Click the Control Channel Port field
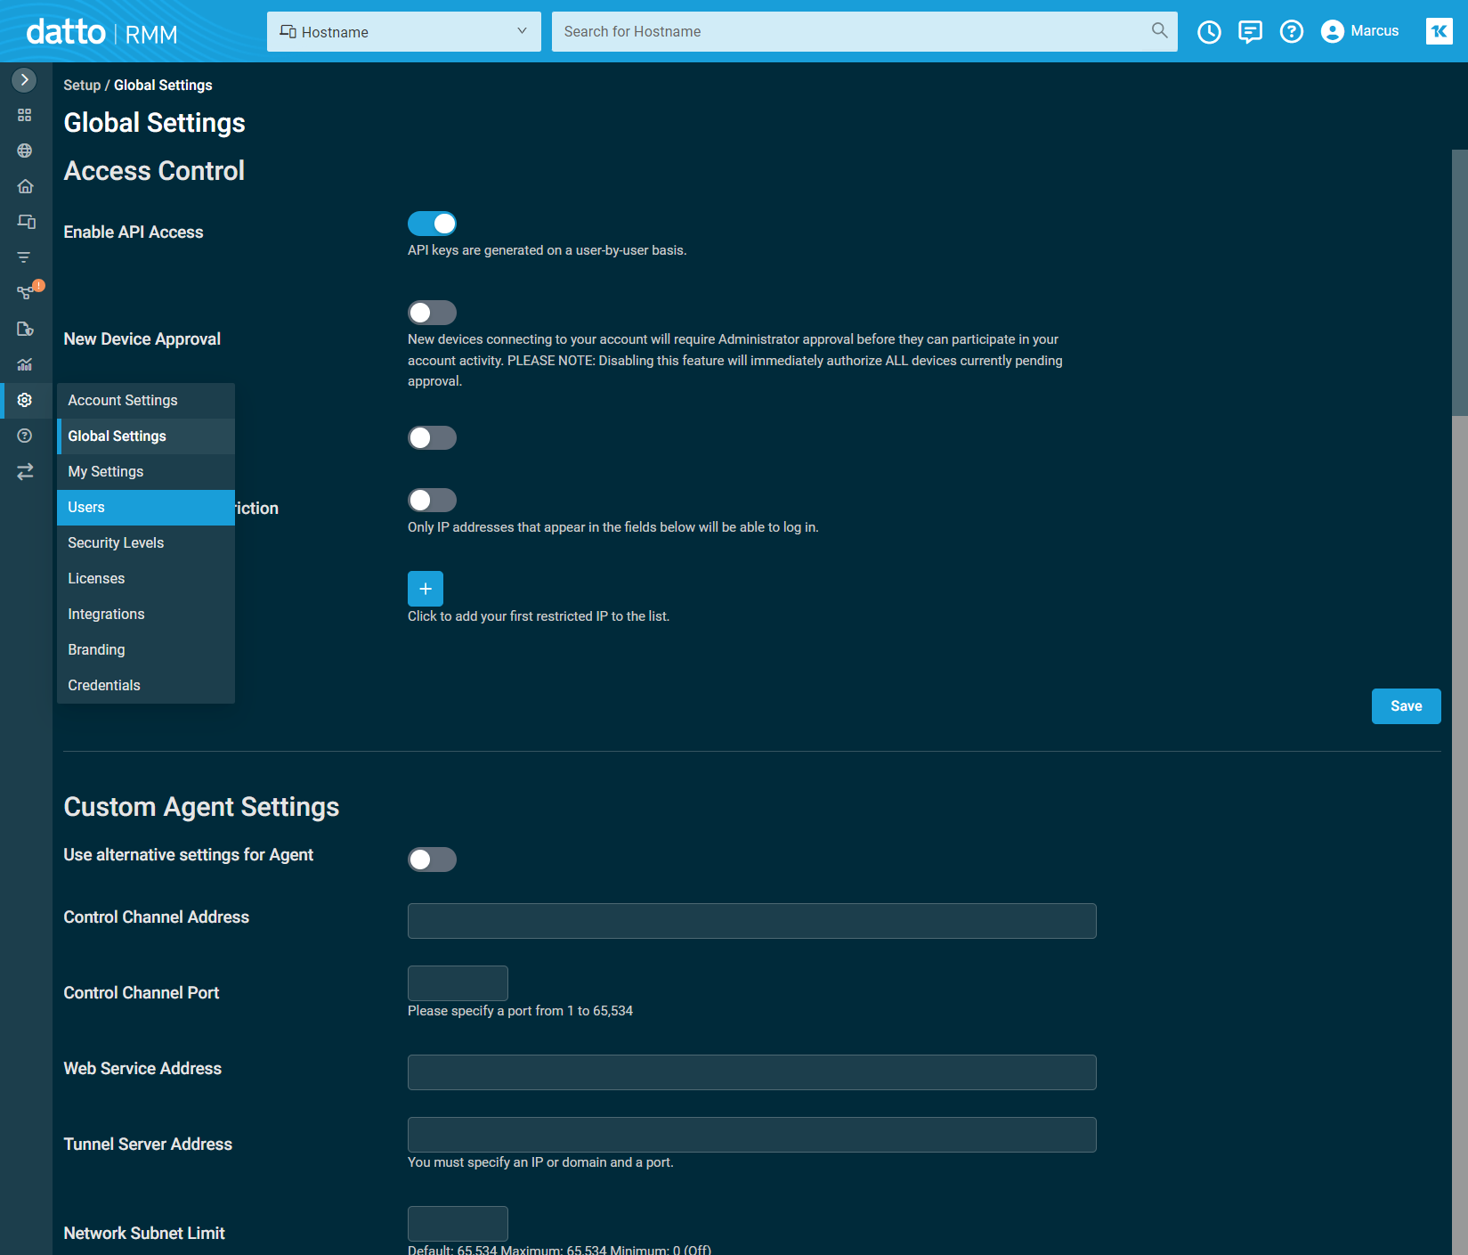The image size is (1468, 1255). coord(458,983)
